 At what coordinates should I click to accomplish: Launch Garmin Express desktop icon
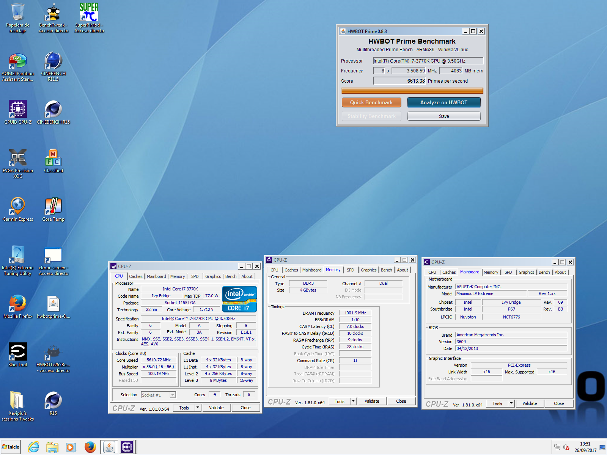coord(17,209)
